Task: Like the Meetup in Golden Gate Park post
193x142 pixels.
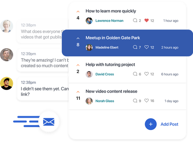Action: coord(147,47)
